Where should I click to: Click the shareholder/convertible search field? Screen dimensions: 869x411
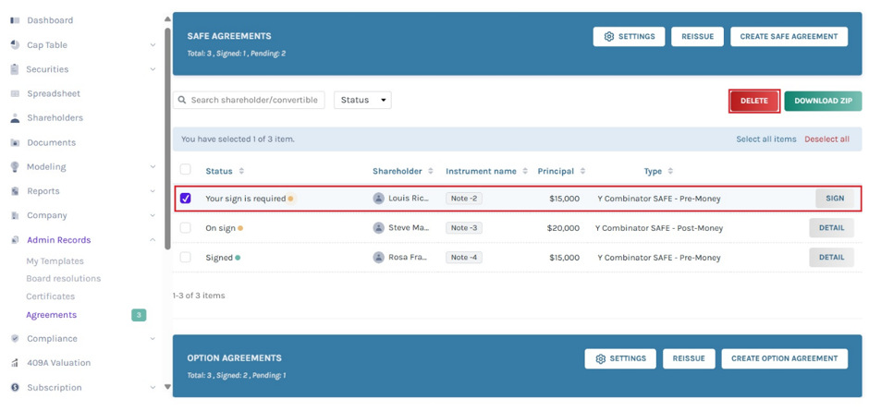[249, 101]
